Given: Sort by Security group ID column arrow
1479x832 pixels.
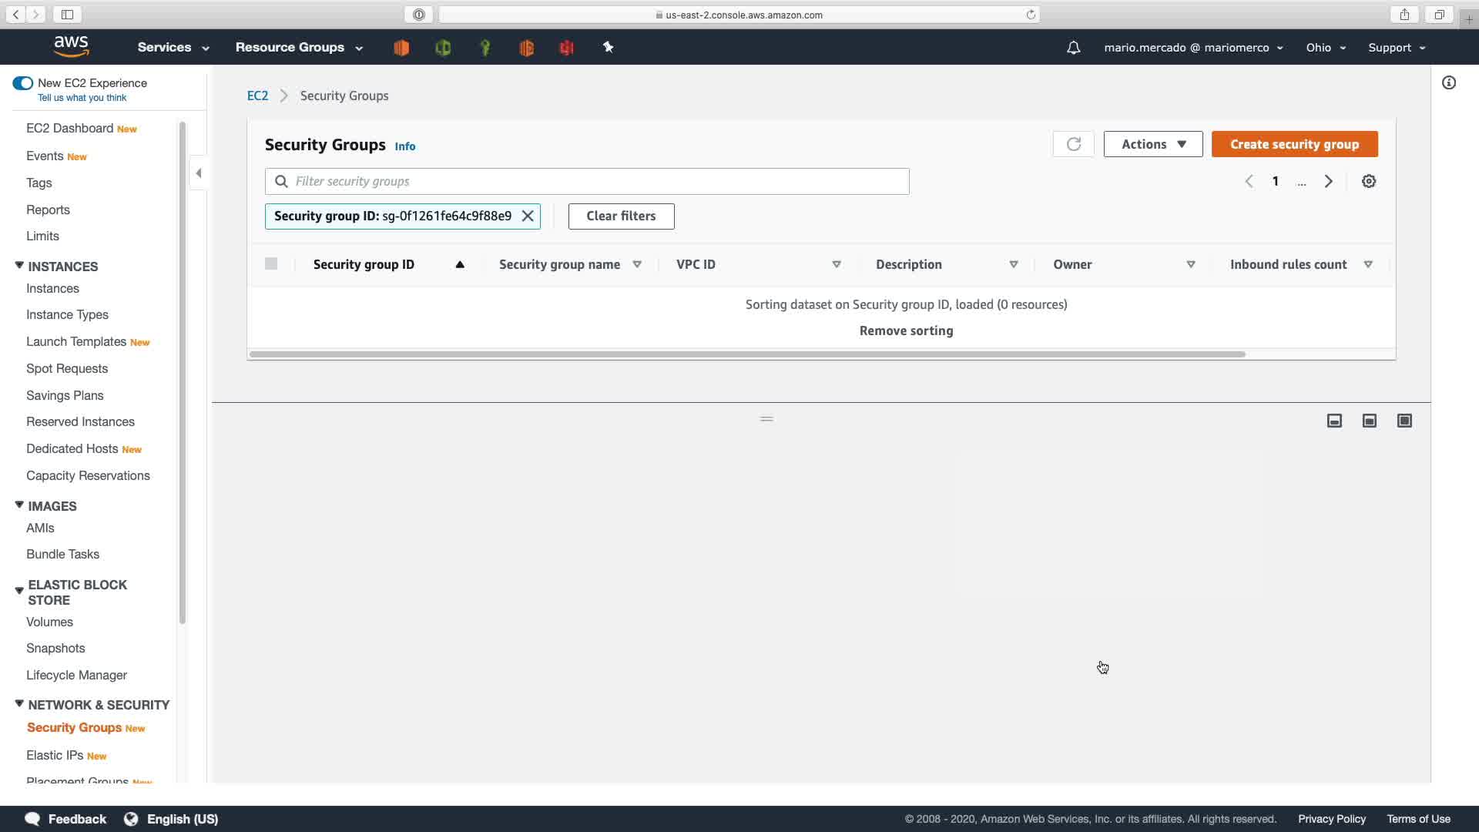Looking at the screenshot, I should (460, 264).
